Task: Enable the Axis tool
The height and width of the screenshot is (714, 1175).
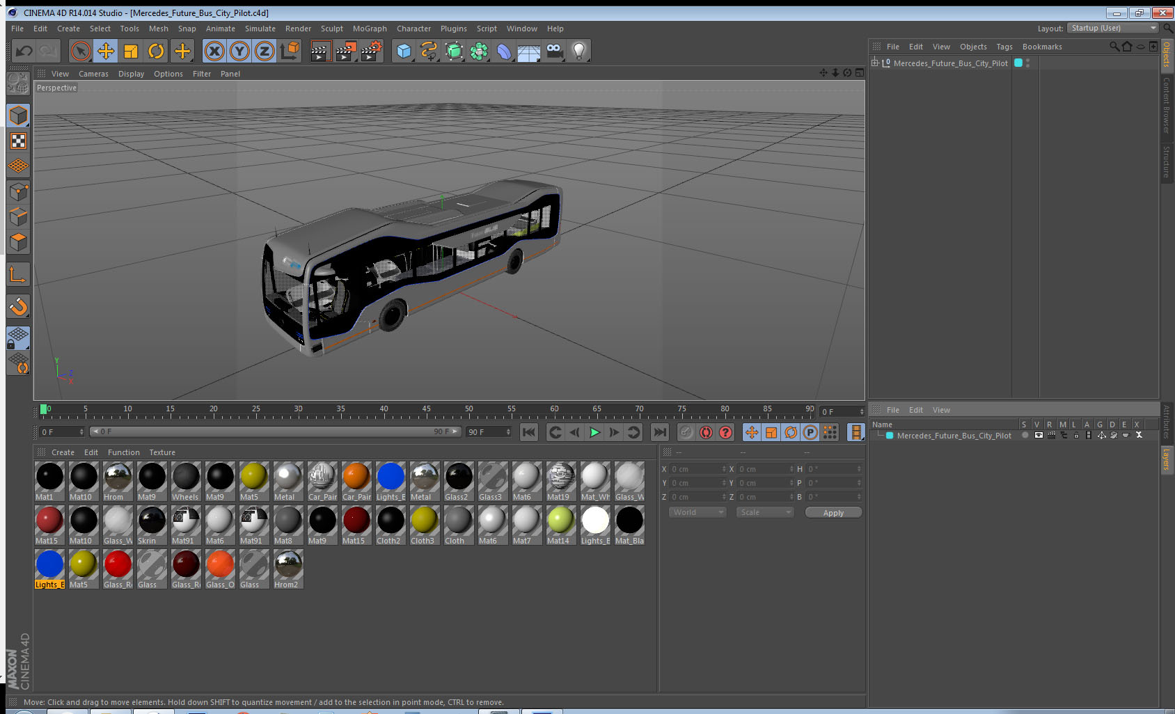Action: pos(18,275)
